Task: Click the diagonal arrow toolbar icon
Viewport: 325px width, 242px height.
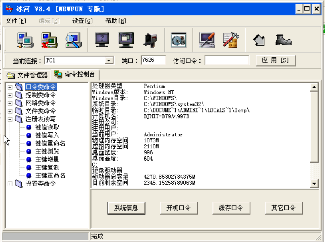Action: point(259,40)
